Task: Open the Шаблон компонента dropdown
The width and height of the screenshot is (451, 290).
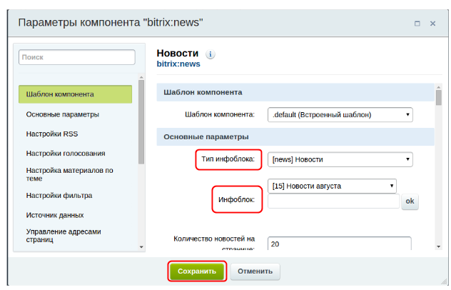Action: [x=340, y=114]
